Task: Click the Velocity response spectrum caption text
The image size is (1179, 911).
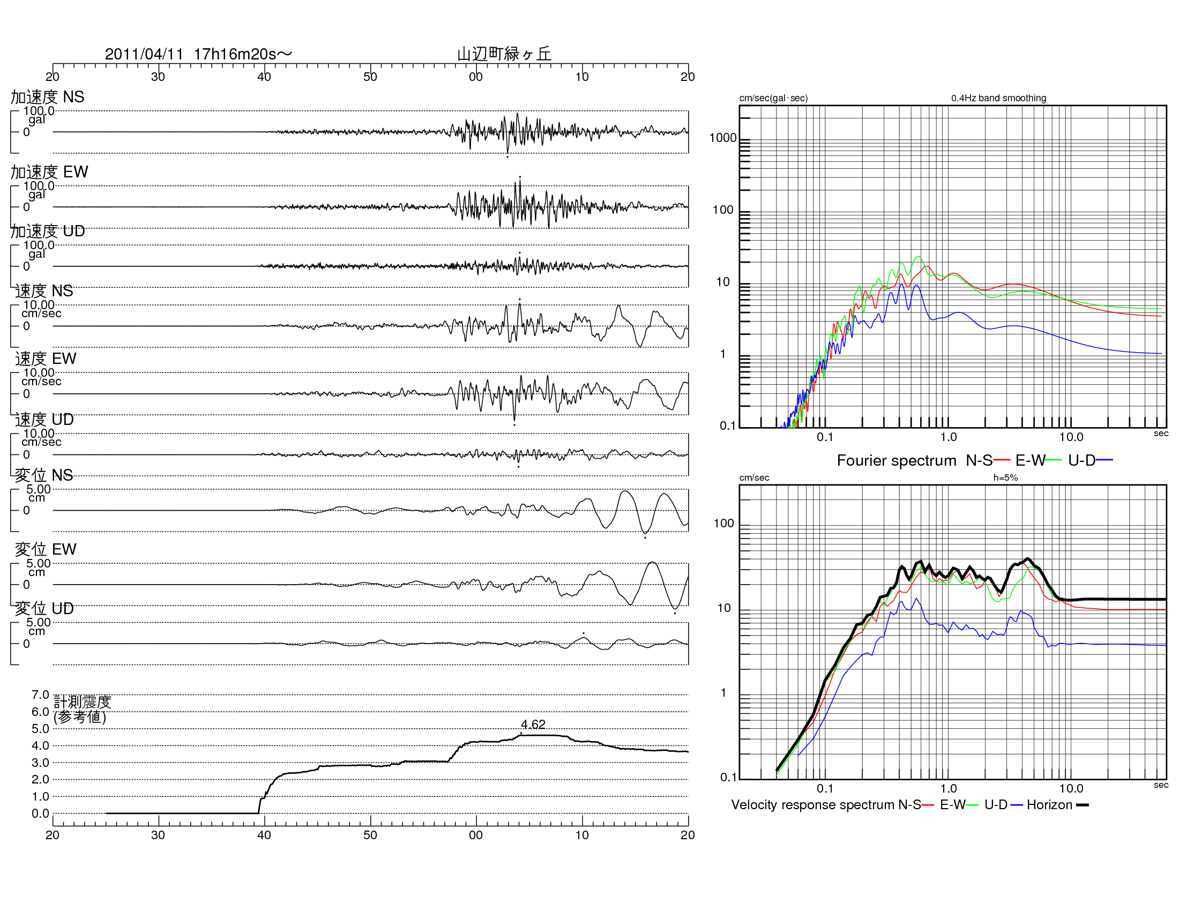Action: click(812, 805)
